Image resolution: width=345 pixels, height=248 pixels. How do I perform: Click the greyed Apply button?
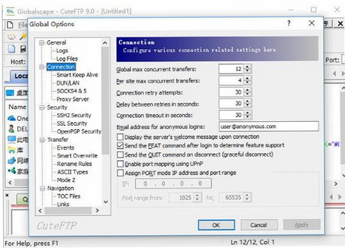(302, 225)
